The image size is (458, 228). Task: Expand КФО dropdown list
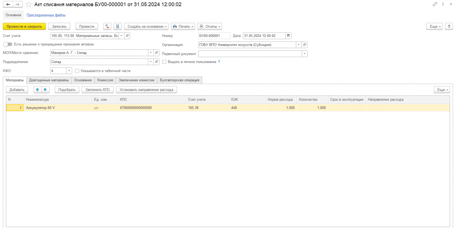[69, 70]
